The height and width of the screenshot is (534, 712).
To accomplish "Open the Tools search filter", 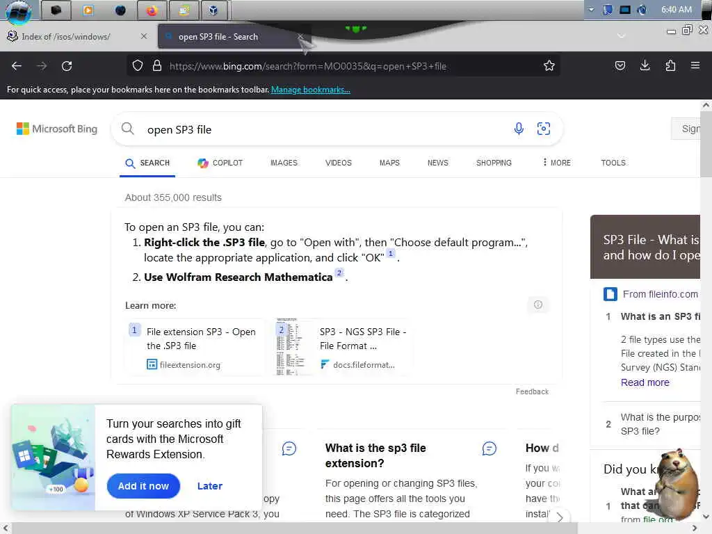I will pos(613,163).
